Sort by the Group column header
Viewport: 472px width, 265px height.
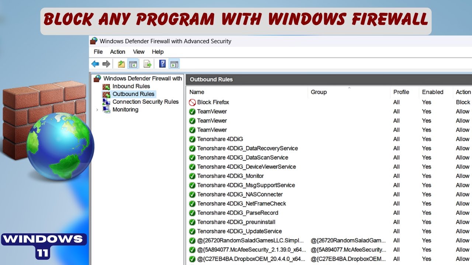(x=349, y=92)
